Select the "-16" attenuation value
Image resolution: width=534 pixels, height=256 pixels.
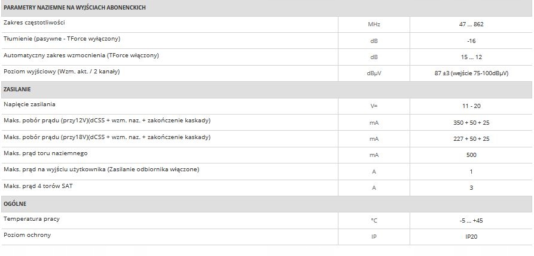tap(471, 41)
